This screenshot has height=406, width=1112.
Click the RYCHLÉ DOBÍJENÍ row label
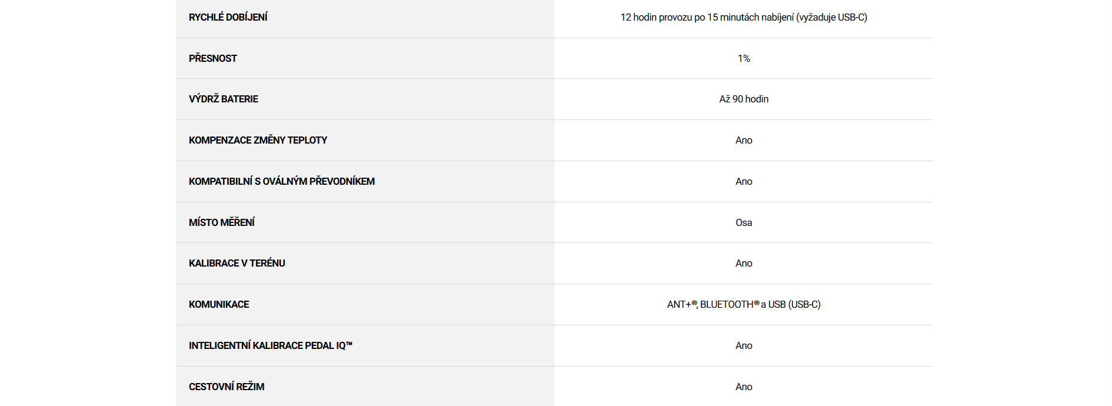(228, 18)
